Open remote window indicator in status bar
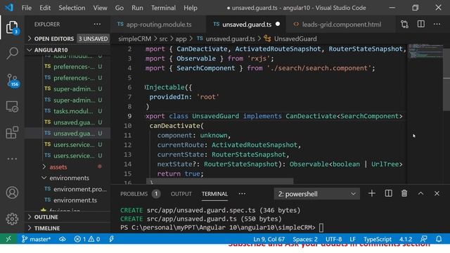The height and width of the screenshot is (253, 450). [x=8, y=239]
